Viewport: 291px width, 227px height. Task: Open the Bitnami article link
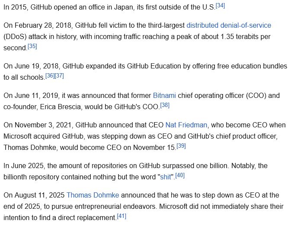164,95
